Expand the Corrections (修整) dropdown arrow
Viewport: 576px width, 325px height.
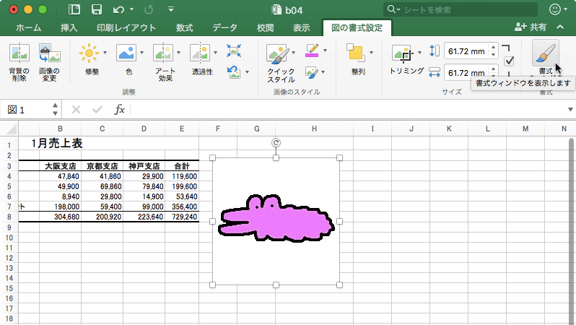(x=105, y=53)
